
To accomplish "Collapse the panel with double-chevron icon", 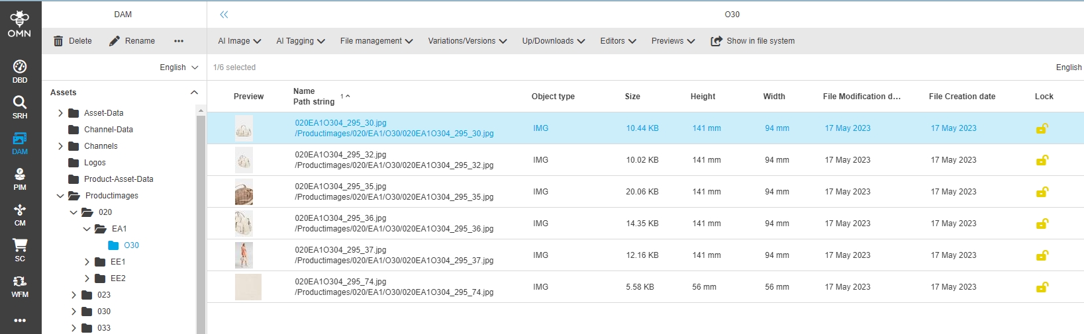I will pyautogui.click(x=224, y=15).
